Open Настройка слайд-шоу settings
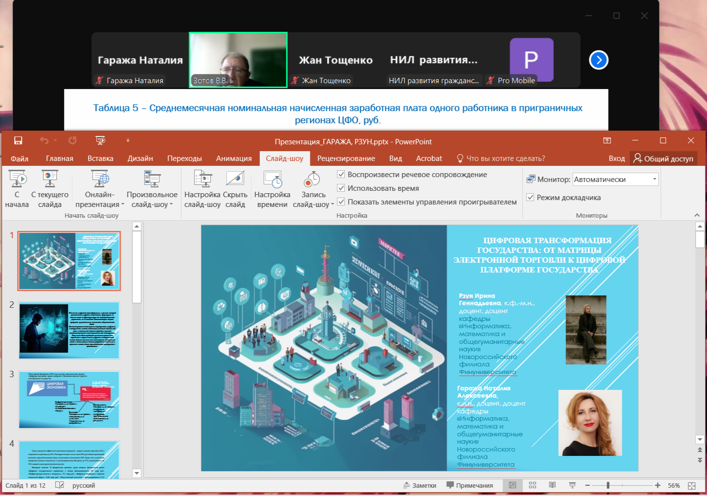 tap(202, 189)
